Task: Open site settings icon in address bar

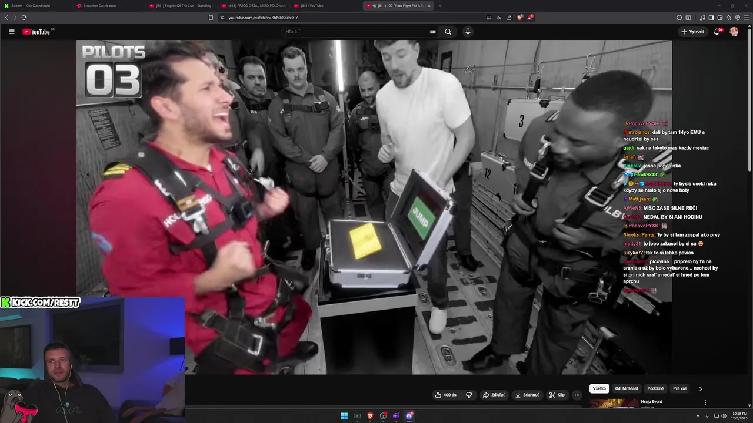Action: point(222,18)
